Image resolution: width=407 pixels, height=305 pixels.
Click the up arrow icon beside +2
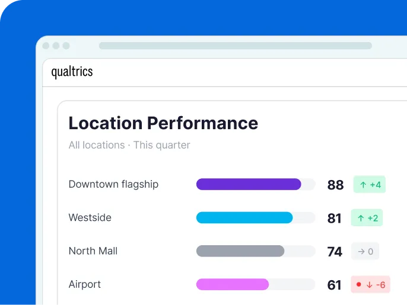pos(361,218)
